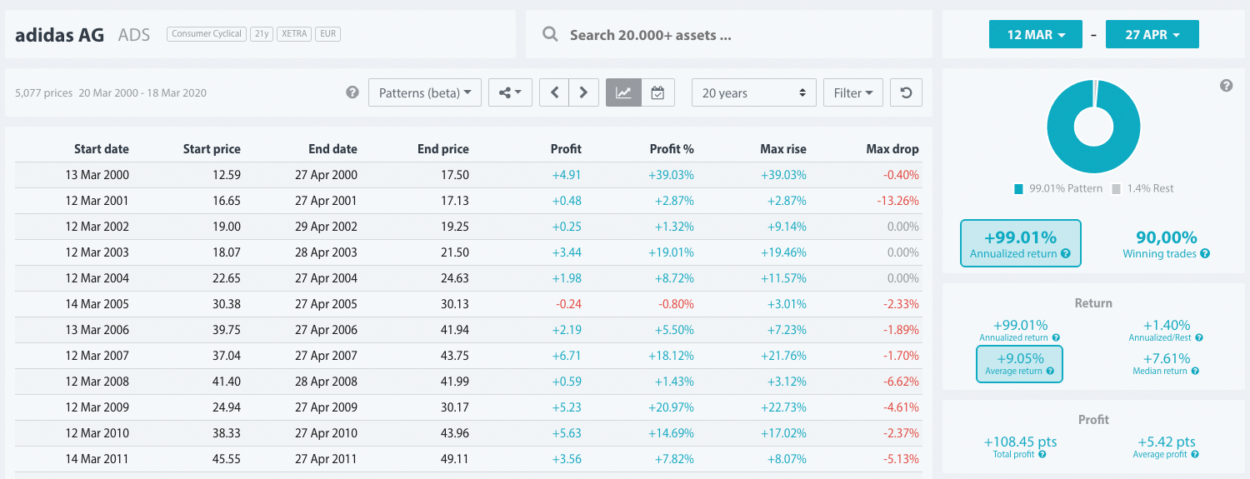This screenshot has height=479, width=1250.
Task: Show info for highlighted Annualized return box
Action: click(x=1066, y=254)
